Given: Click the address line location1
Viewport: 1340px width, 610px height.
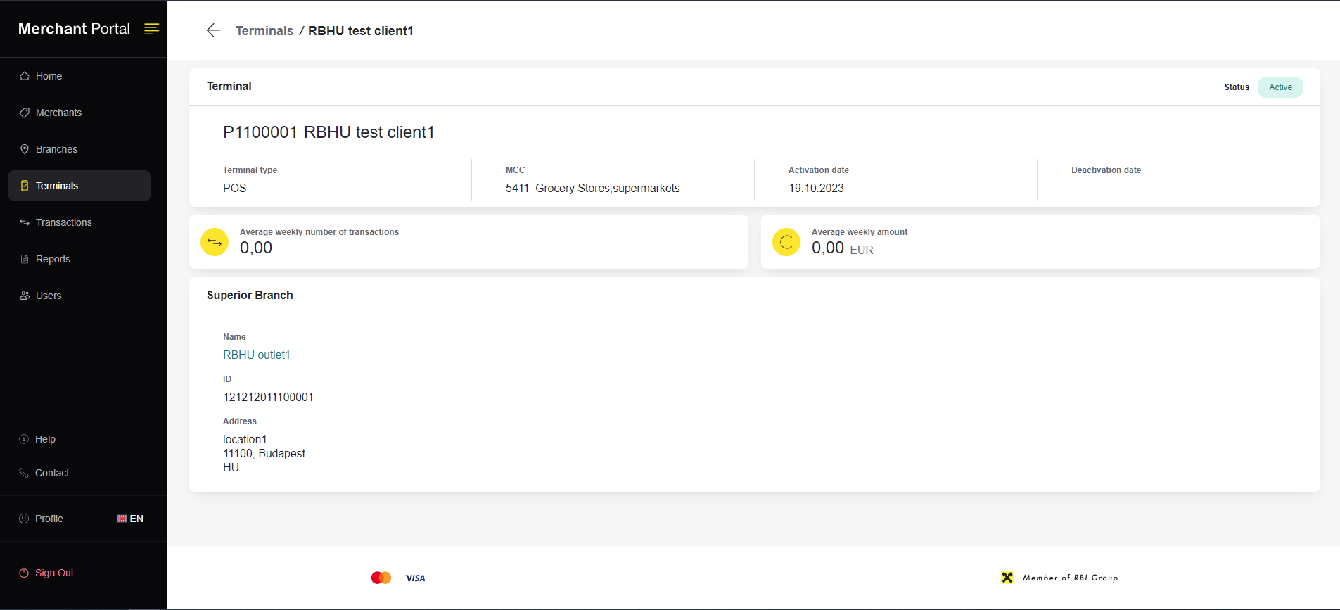Looking at the screenshot, I should click(245, 439).
